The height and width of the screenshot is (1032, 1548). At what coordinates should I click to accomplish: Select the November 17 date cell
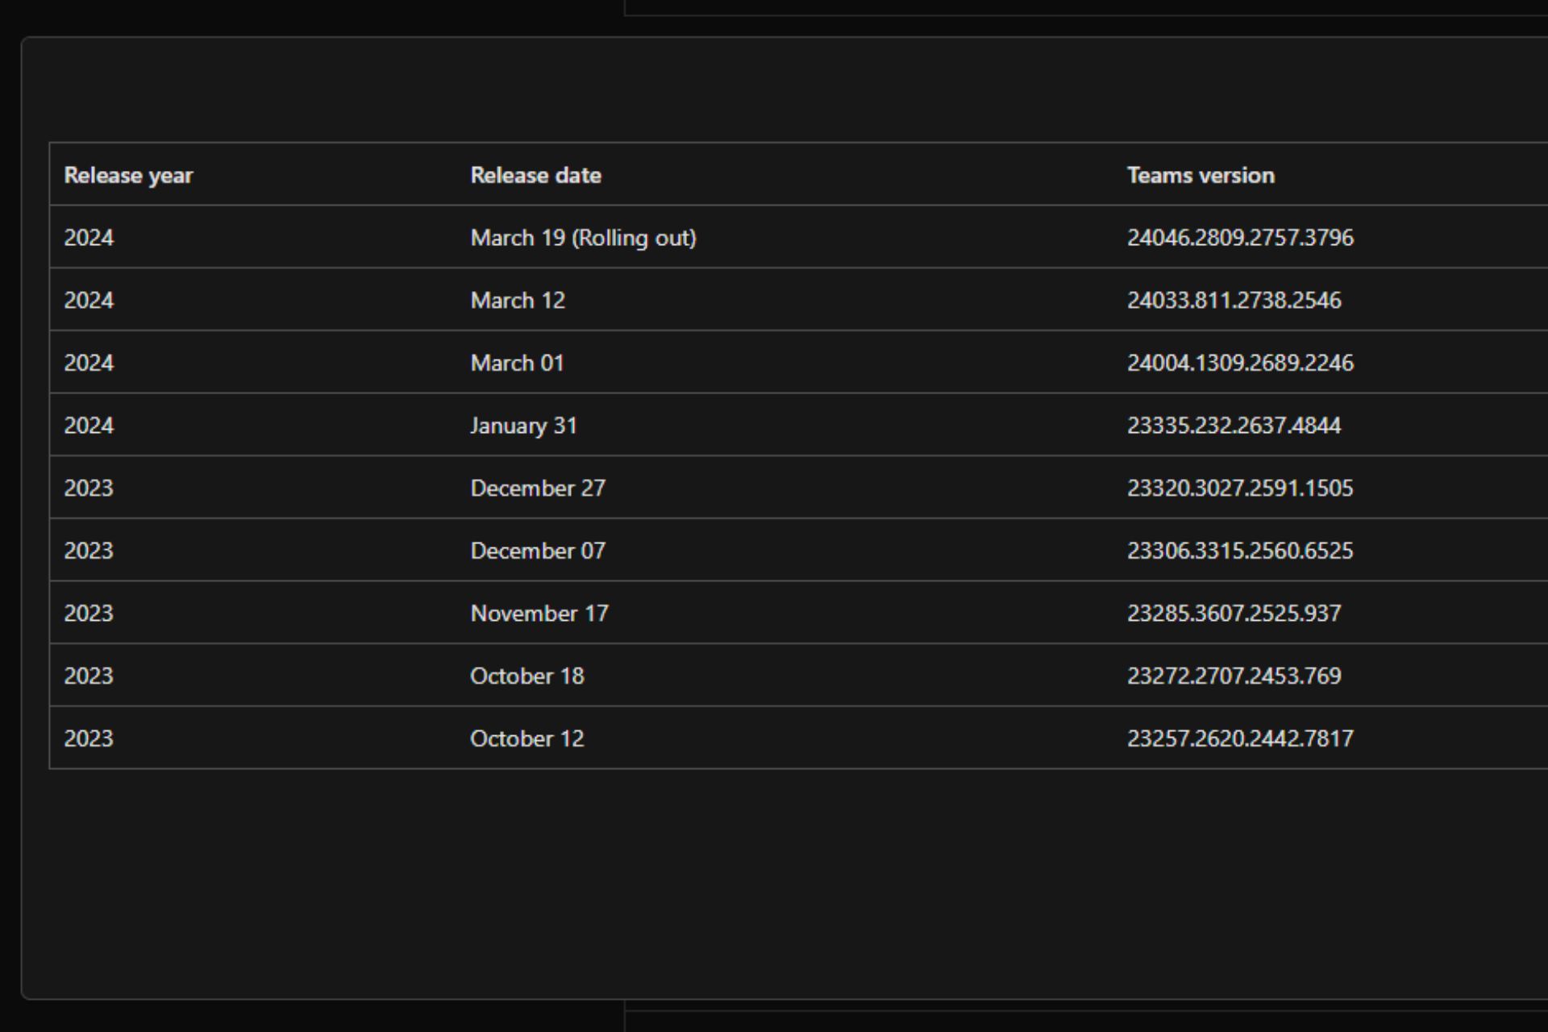coord(539,614)
